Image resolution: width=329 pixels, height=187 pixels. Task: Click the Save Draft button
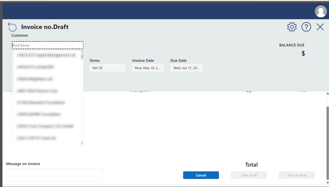(249, 175)
